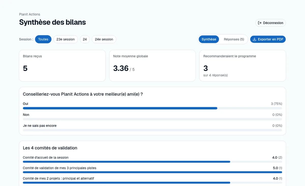
Task: Click the 3 (75%) value for Oui
Action: (x=277, y=104)
